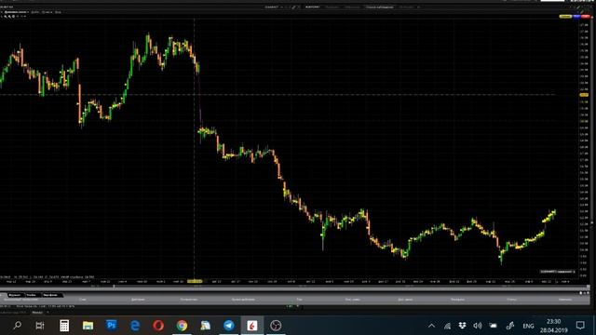Open the network status tray icon
596x335 pixels.
[447, 326]
